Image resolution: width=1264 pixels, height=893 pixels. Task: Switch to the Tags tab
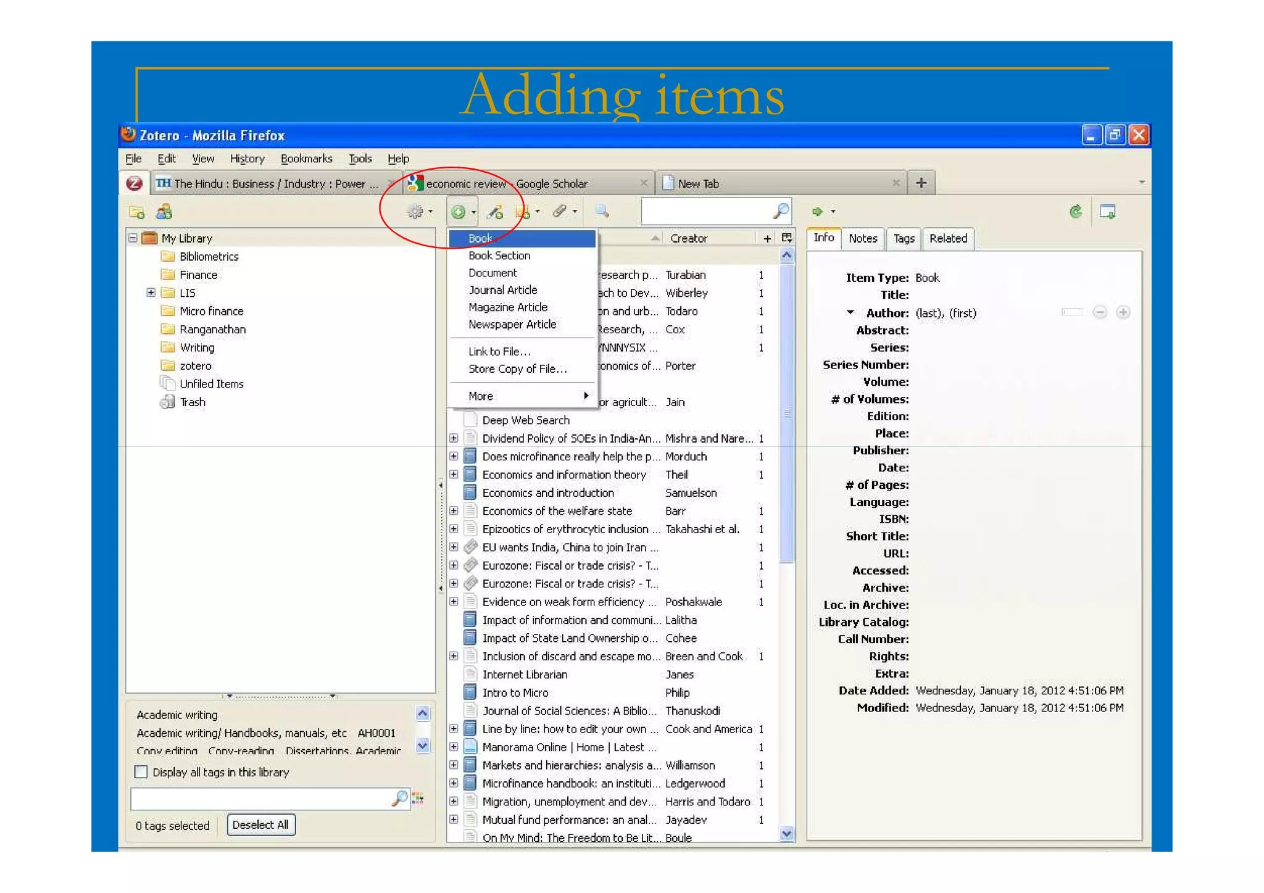(904, 238)
